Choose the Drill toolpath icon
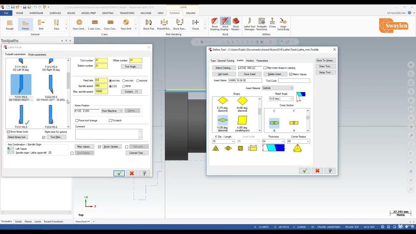This screenshot has width=416, height=234. (41, 24)
